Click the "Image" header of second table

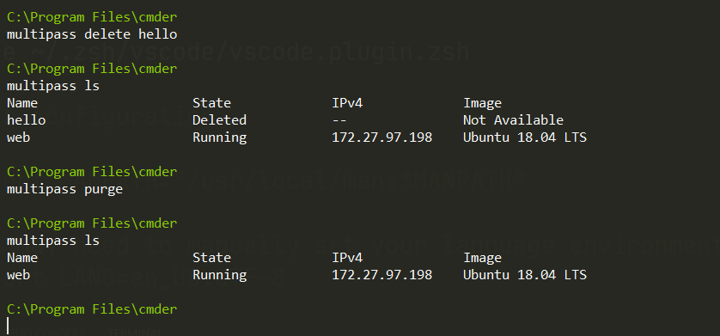[482, 259]
